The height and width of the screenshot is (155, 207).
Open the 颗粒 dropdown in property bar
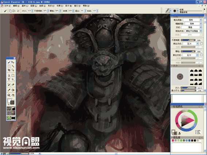(60, 11)
